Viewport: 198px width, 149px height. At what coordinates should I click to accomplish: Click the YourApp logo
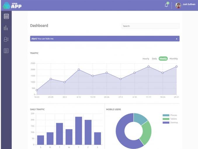[12, 6]
